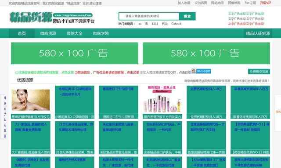Go to the 首页 nav tab
Screen dimensions: 281x168
[x=22, y=33]
